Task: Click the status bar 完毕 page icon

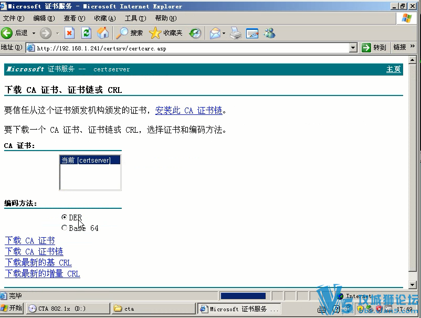Action: pos(3,296)
